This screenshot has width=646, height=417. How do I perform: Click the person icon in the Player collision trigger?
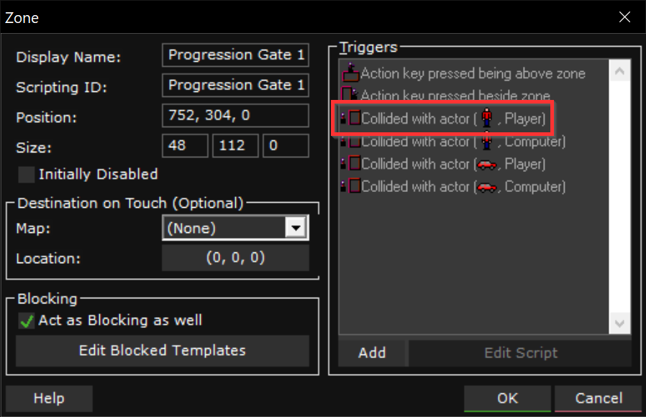pyautogui.click(x=486, y=119)
